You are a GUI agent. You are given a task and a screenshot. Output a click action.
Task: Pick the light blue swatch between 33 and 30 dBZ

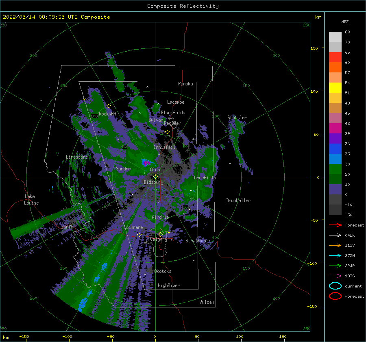335,159
